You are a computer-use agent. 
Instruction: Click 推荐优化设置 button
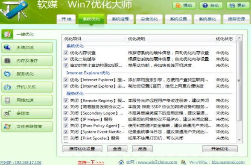tap(82, 149)
